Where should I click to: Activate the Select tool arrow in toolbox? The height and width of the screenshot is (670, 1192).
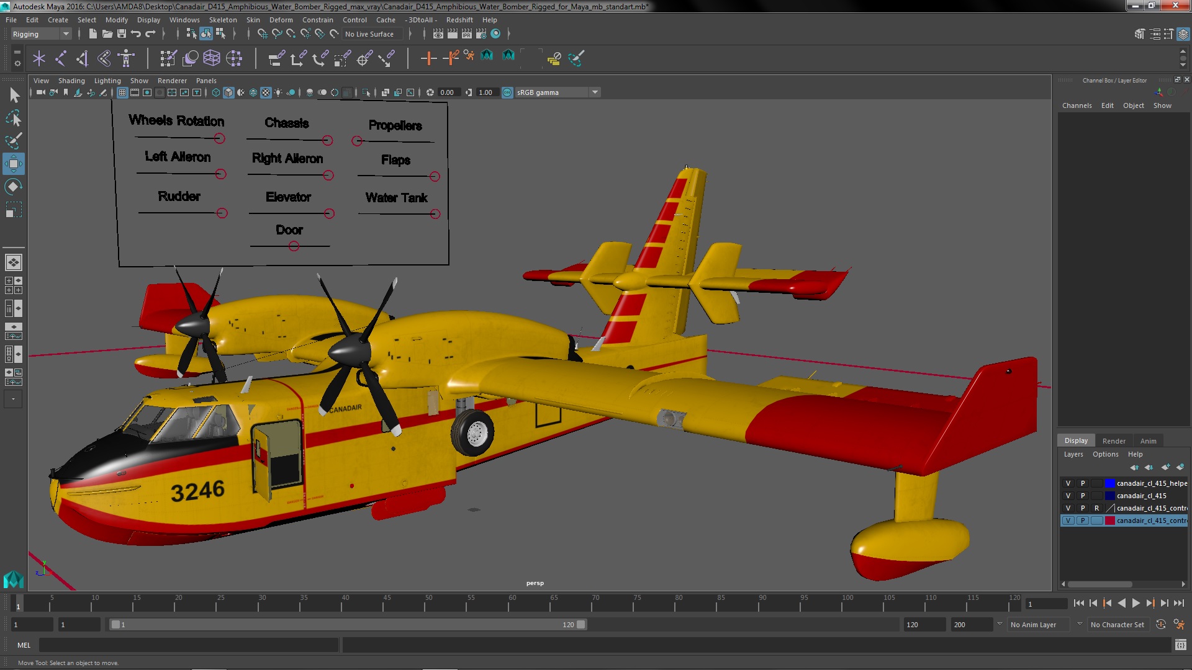(x=14, y=95)
